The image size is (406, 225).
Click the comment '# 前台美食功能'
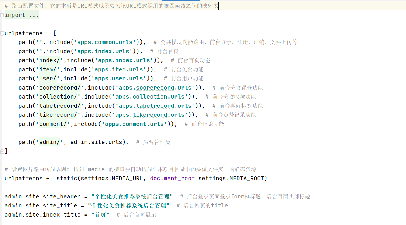[x=184, y=69]
